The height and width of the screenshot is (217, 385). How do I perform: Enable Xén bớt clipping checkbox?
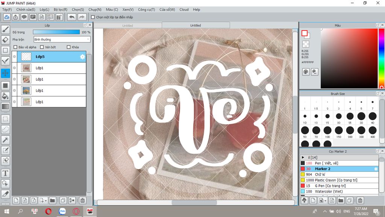click(42, 47)
